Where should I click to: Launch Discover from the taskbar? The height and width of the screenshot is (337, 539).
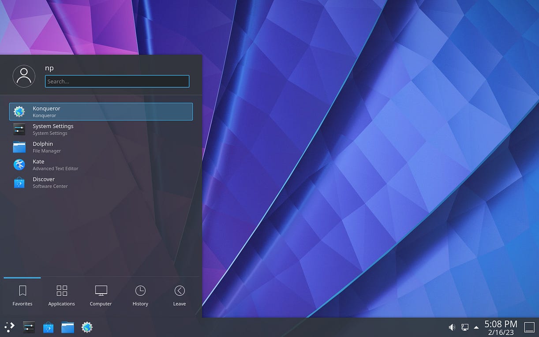coord(49,327)
